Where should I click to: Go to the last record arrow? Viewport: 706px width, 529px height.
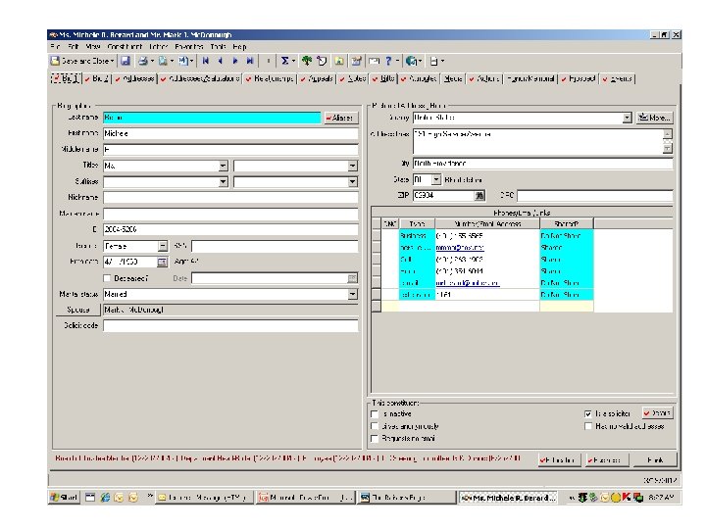coord(250,61)
